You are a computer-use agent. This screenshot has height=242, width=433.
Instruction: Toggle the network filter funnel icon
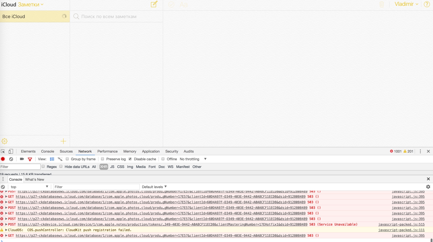point(30,159)
